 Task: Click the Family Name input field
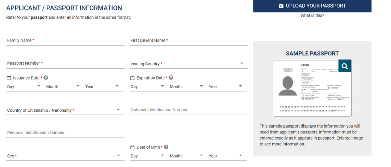(x=65, y=41)
